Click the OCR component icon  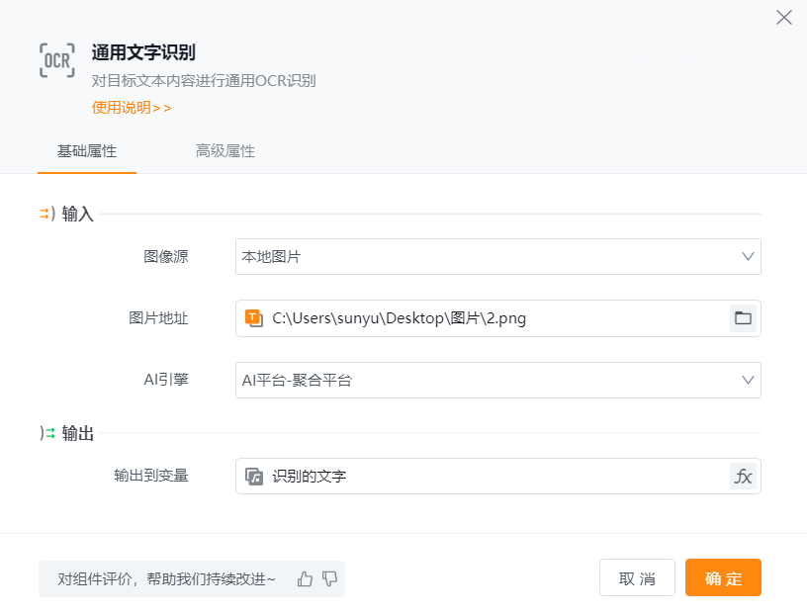click(x=56, y=61)
